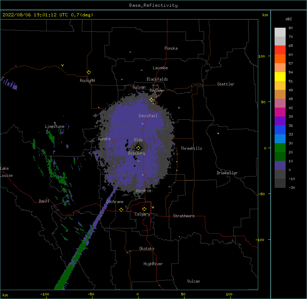Click the asterisk marker above Limestone label
This screenshot has width=307, height=299.
pos(55,123)
